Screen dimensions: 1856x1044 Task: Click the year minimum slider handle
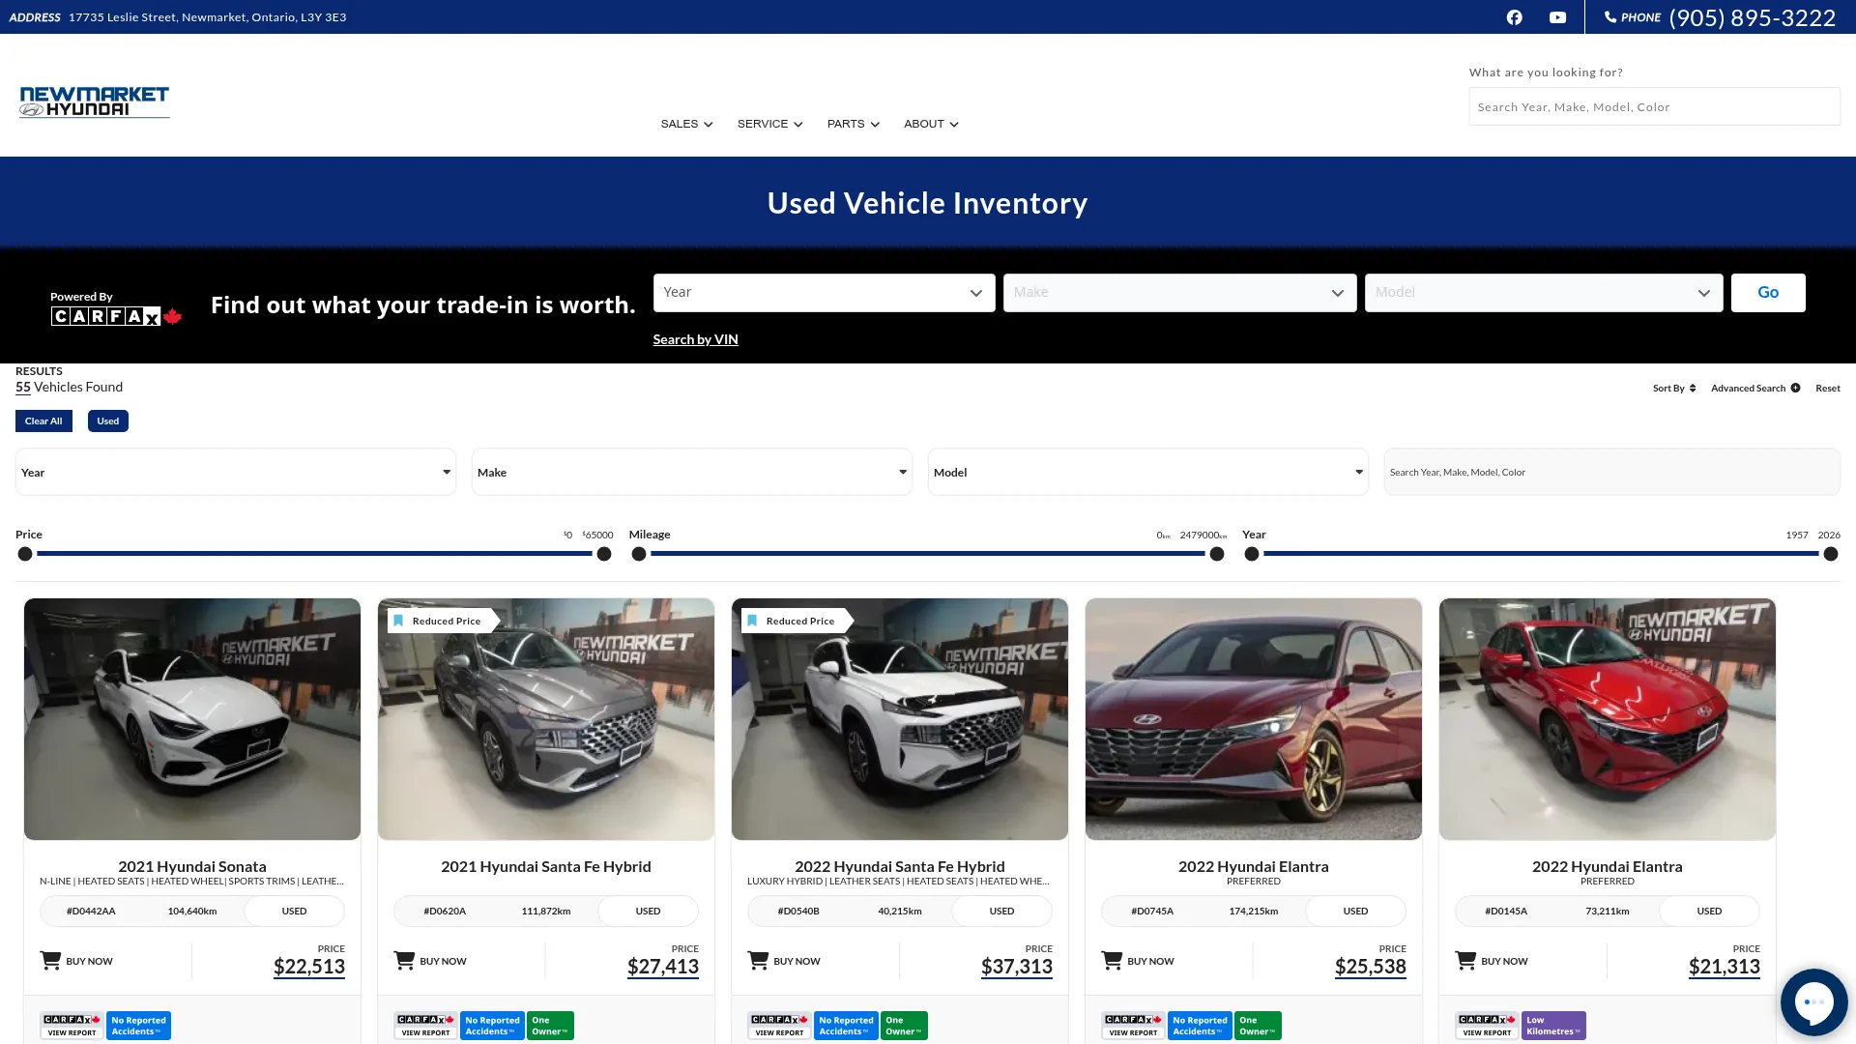pos(1252,554)
